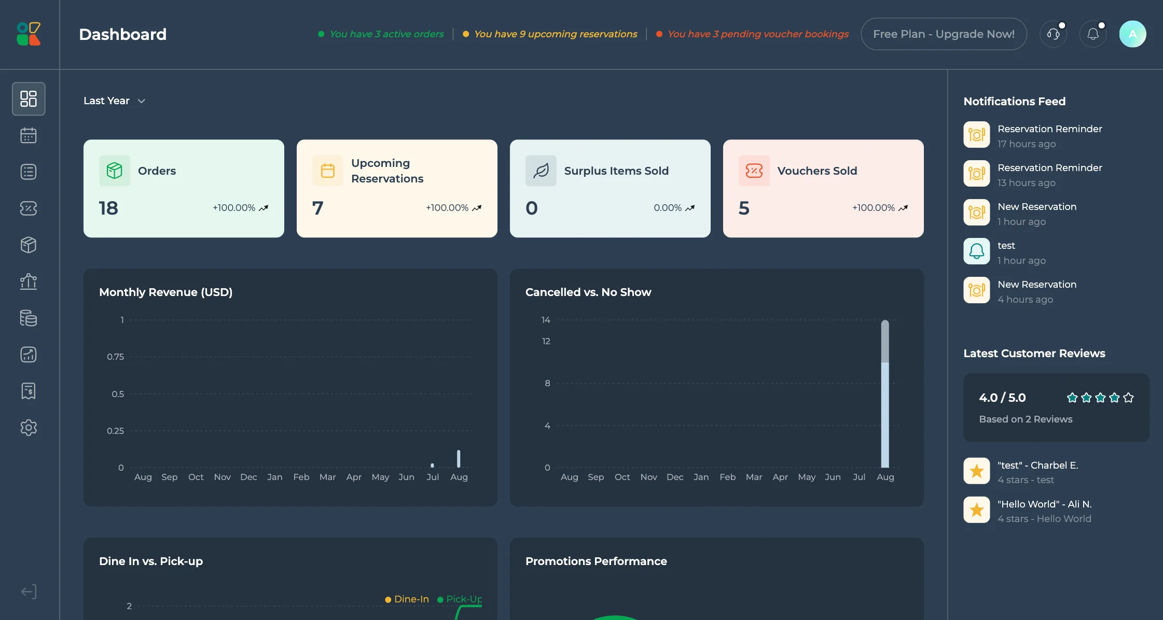The image size is (1163, 620).
Task: Open the receipt billing sidebar icon
Action: (x=29, y=391)
